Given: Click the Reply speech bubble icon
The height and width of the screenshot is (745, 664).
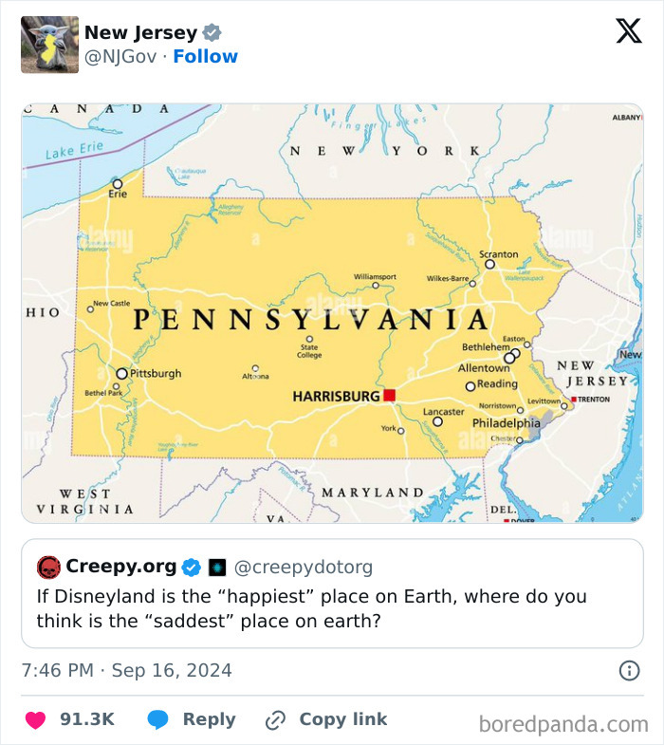Looking at the screenshot, I should coord(157,719).
